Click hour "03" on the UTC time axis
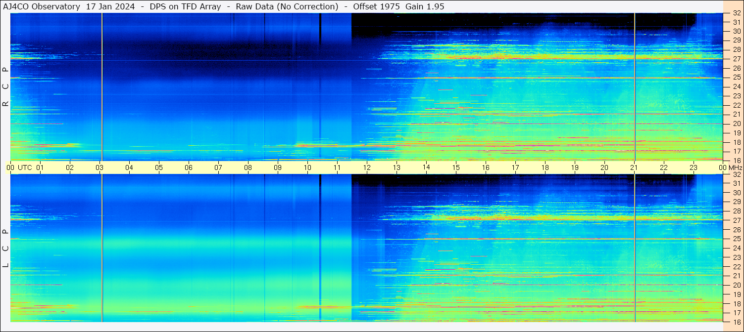The height and width of the screenshot is (332, 744). tap(99, 167)
